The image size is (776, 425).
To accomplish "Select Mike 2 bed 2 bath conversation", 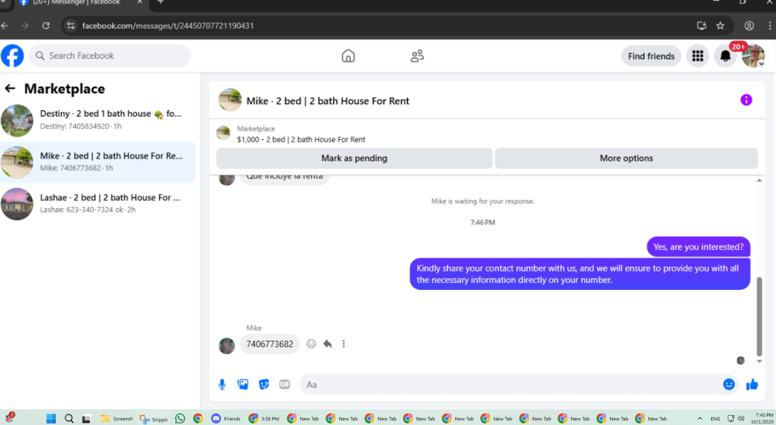I will point(98,162).
